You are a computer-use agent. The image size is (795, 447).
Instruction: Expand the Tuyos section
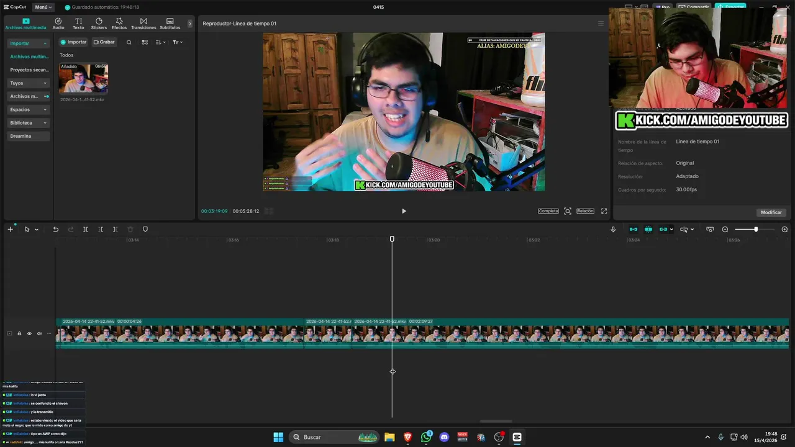coord(29,83)
